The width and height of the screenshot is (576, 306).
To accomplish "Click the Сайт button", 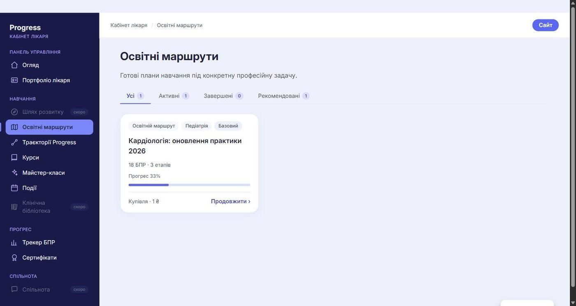I will 546,25.
